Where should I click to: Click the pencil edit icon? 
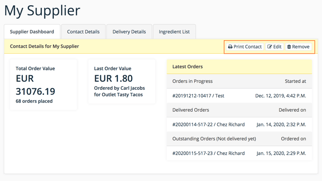click(270, 47)
